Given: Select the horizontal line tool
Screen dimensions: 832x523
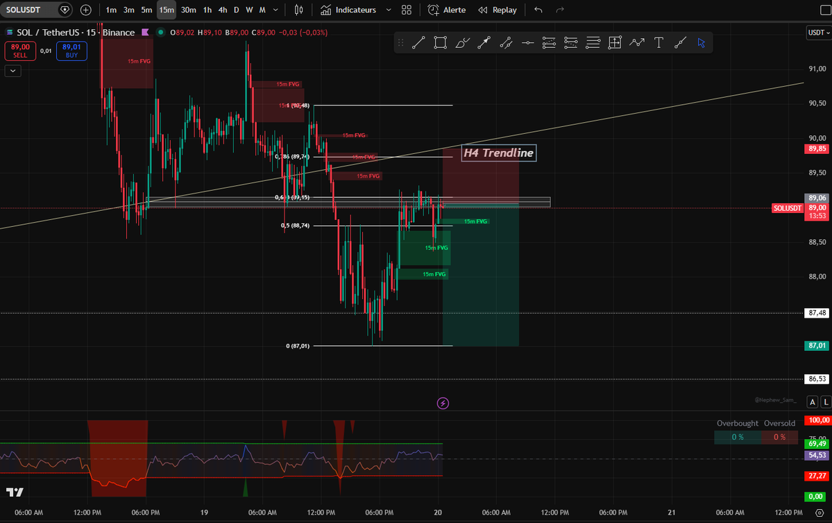Looking at the screenshot, I should tap(527, 43).
